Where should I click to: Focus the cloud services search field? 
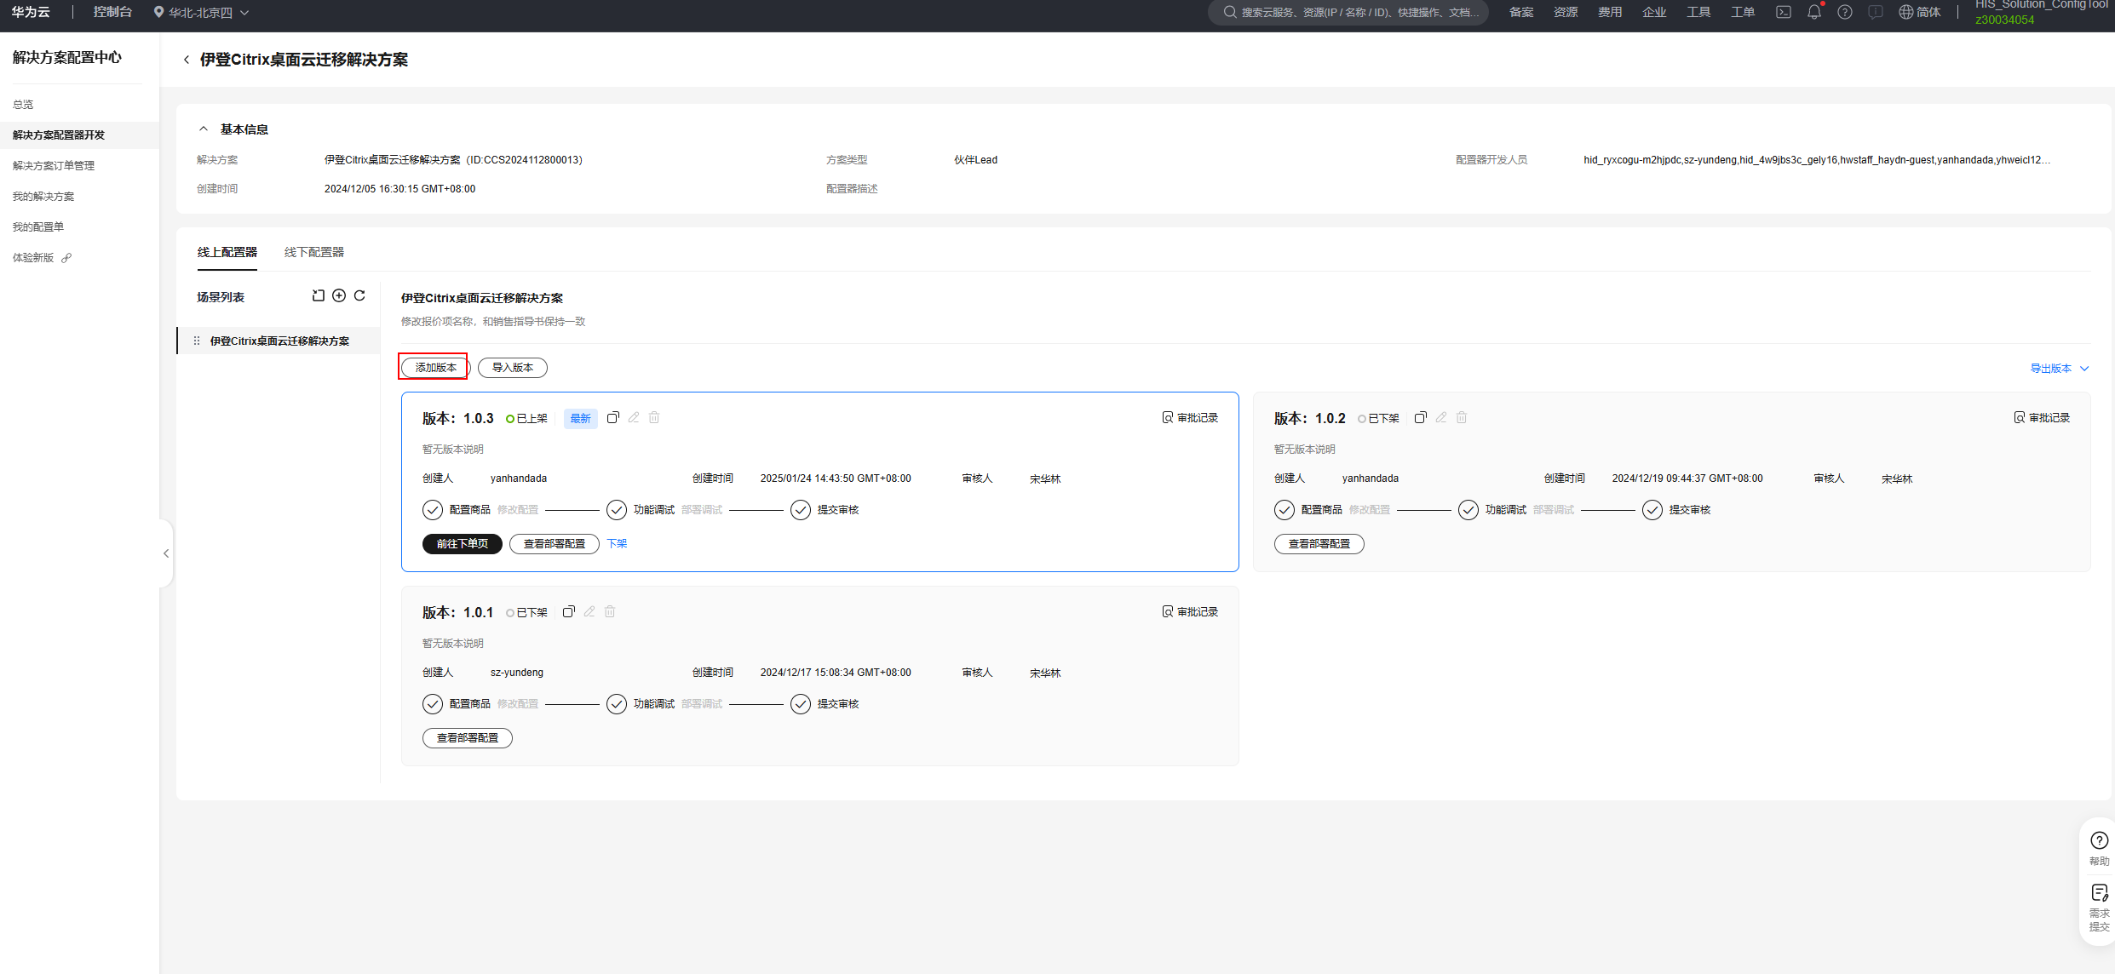click(x=1348, y=12)
